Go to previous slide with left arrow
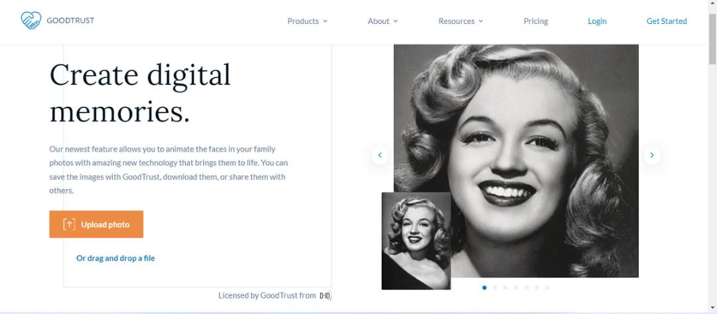This screenshot has width=717, height=314. point(380,155)
